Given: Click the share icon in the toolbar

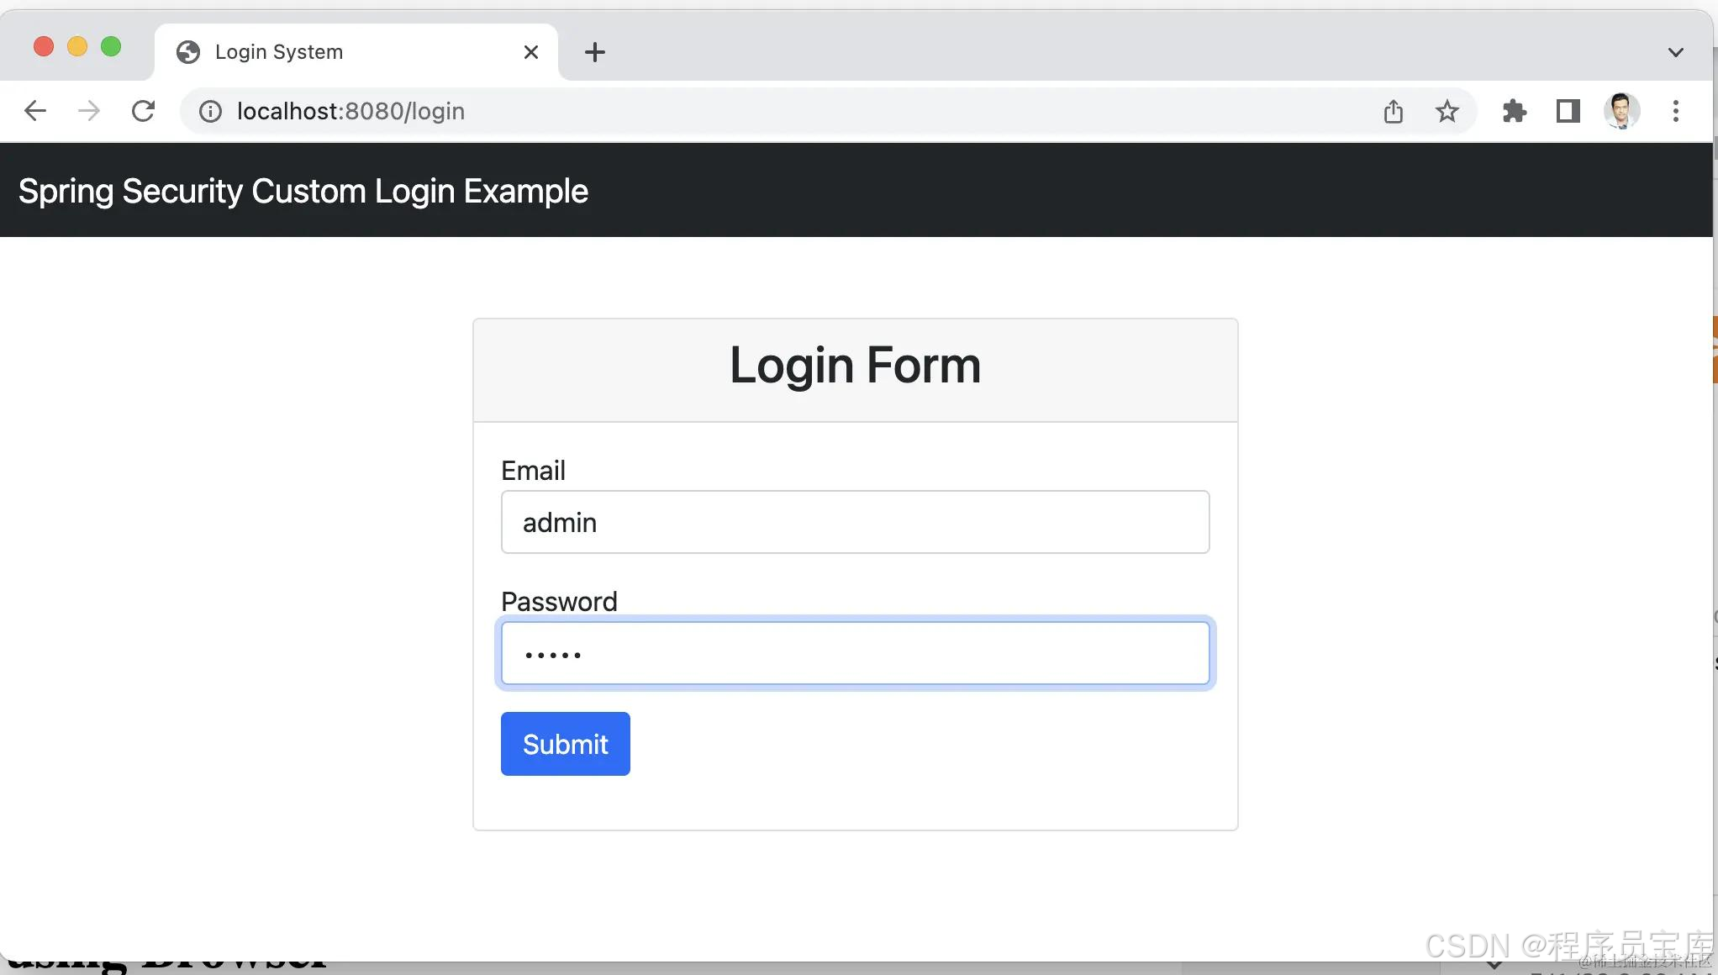Looking at the screenshot, I should pos(1393,110).
